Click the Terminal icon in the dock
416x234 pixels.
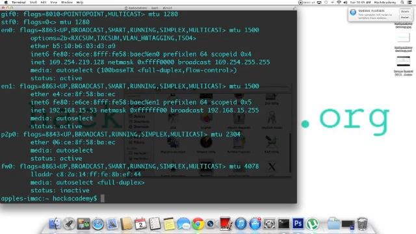283,224
